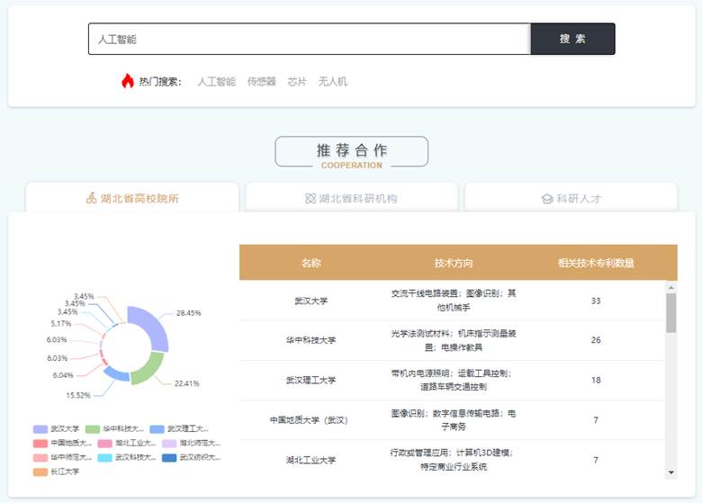
Task: Click the 28.45% chart label
Action: click(x=188, y=313)
